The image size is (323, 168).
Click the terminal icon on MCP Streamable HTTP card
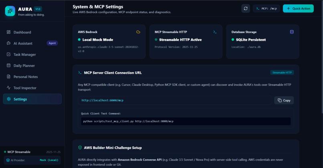tap(215, 32)
